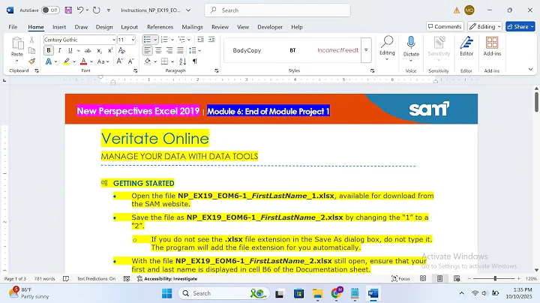Screen dimensions: 540x303
Task: Open the Editor proofing tool
Action: (x=466, y=46)
